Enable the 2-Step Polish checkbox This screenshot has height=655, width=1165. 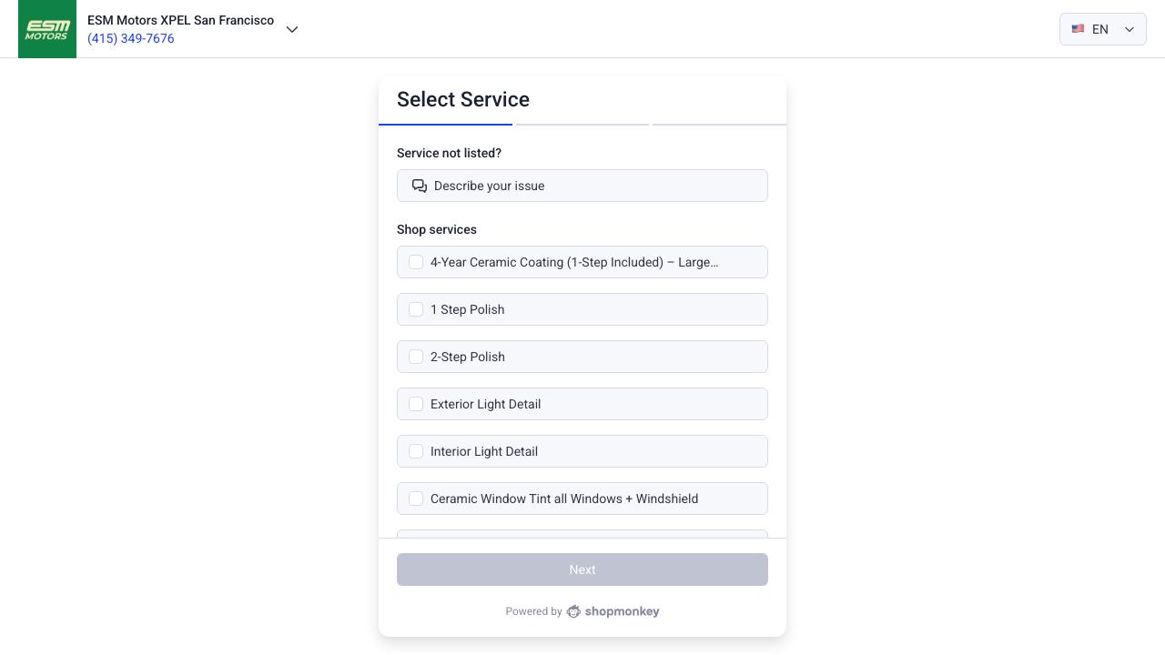tap(416, 357)
